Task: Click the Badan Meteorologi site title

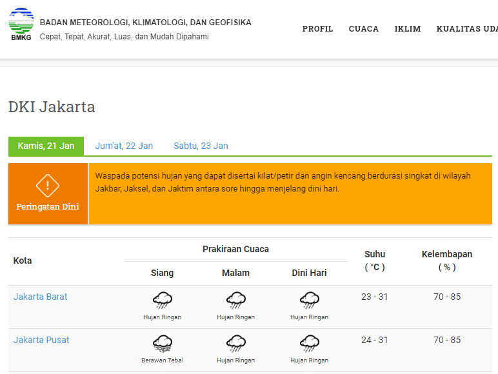Action: click(146, 23)
